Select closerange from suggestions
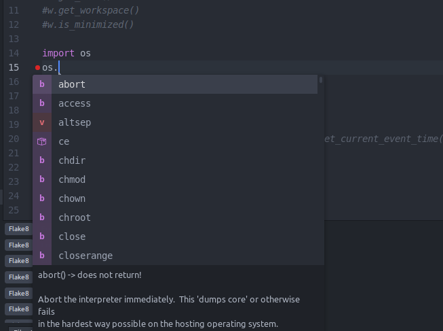Image resolution: width=443 pixels, height=331 pixels. click(x=175, y=256)
